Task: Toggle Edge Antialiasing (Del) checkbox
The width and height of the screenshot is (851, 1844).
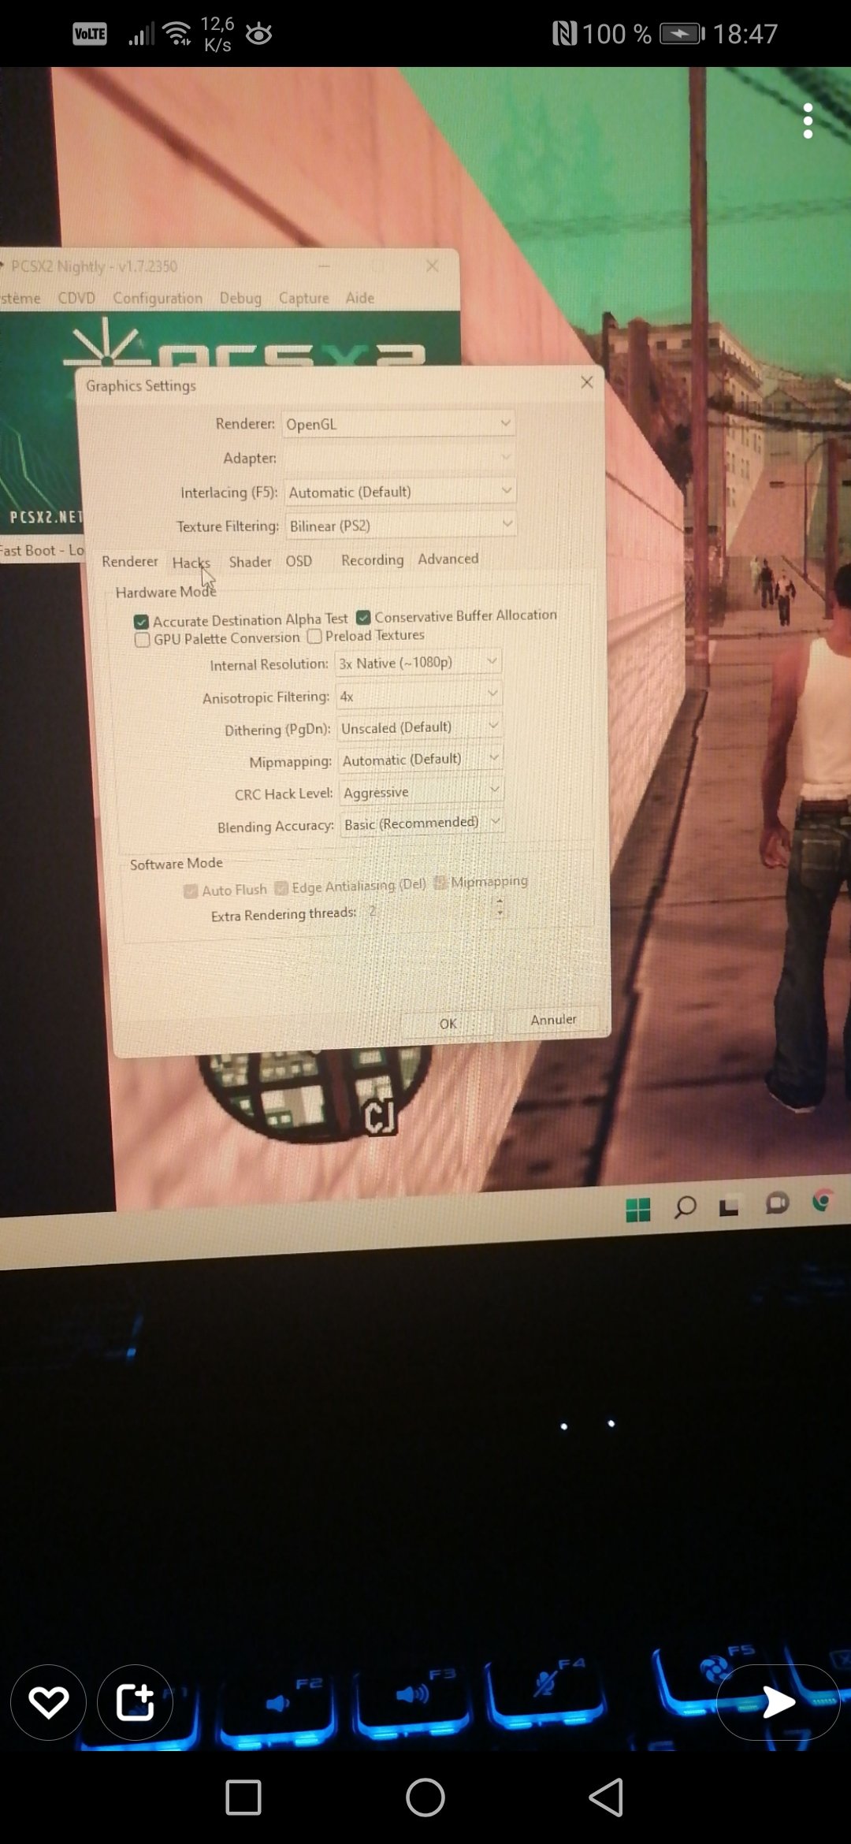Action: tap(281, 889)
